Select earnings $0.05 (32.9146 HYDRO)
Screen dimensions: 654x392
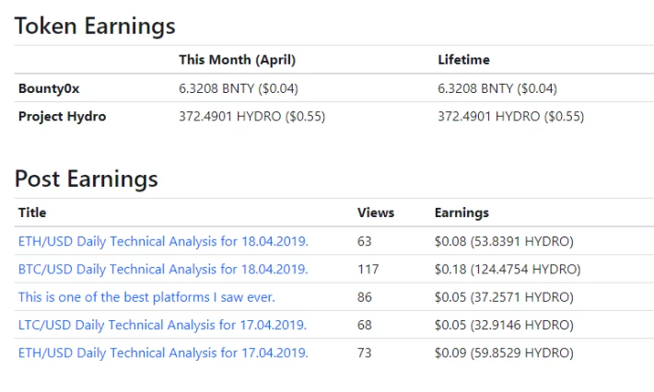click(504, 325)
